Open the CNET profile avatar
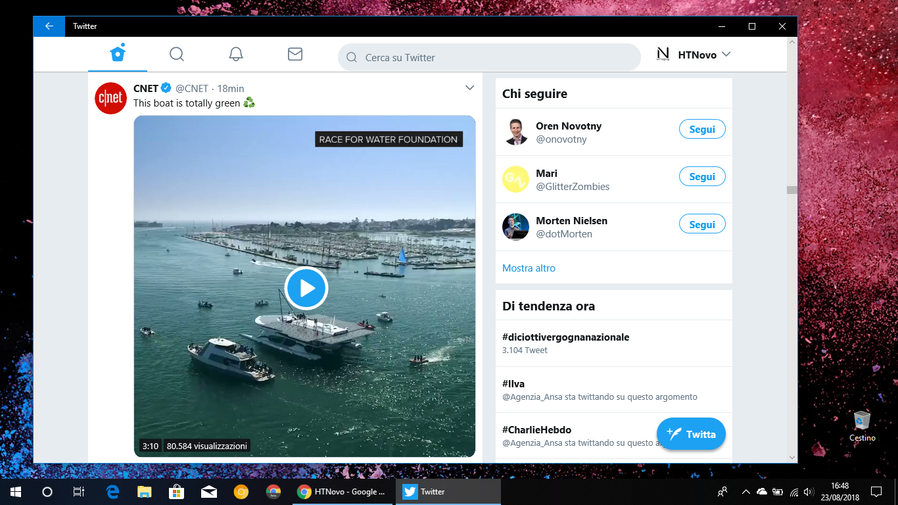 [110, 99]
